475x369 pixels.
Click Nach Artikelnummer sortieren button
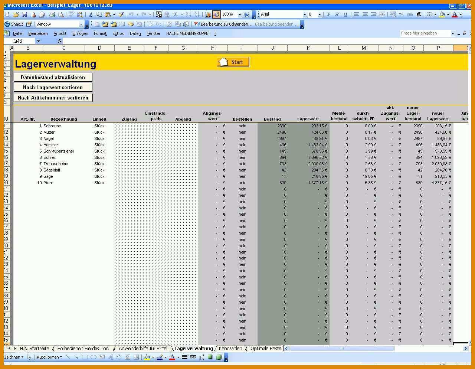coord(53,98)
